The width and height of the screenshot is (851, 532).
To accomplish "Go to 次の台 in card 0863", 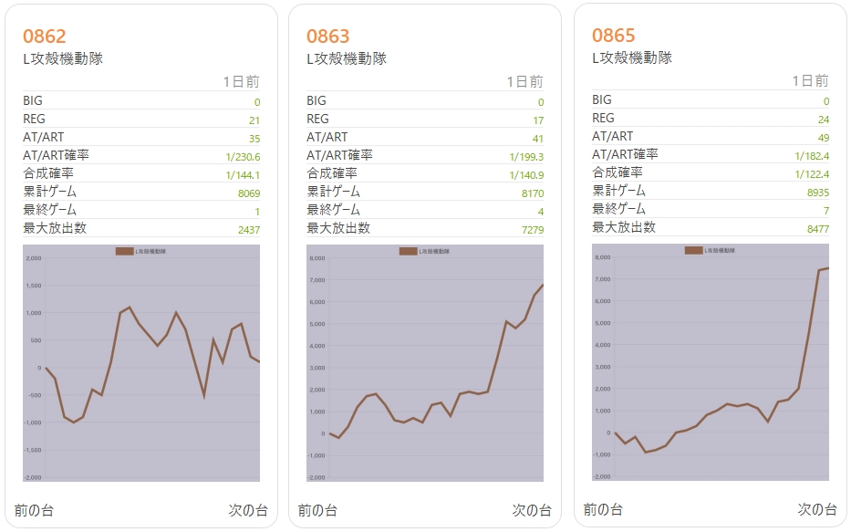I will tap(532, 510).
